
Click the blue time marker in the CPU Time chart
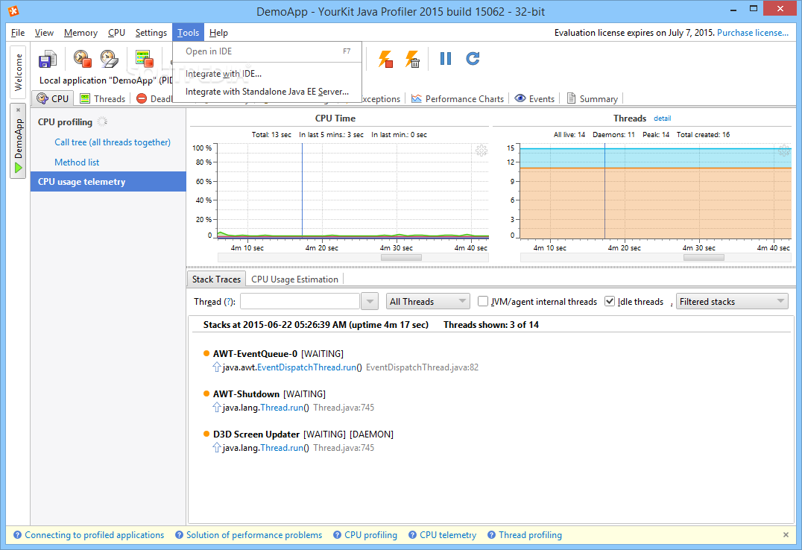click(x=303, y=190)
